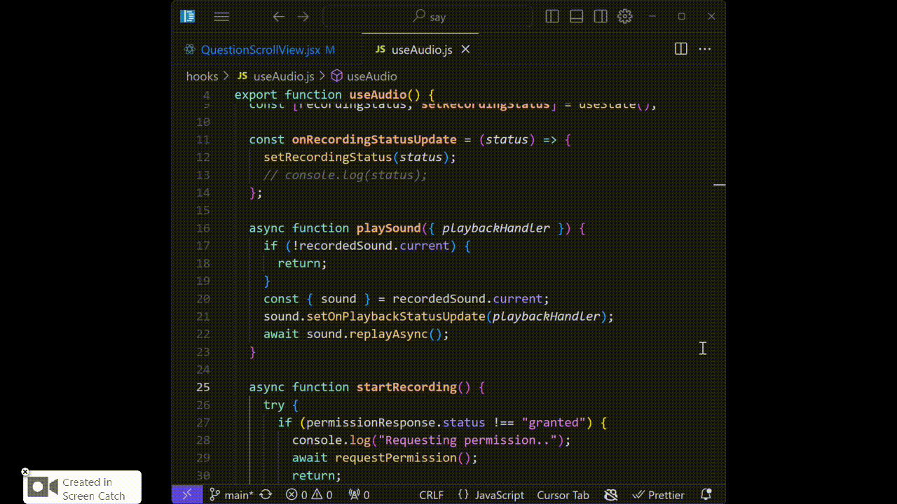
Task: Click the hooks folder breadcrumb
Action: (x=203, y=76)
